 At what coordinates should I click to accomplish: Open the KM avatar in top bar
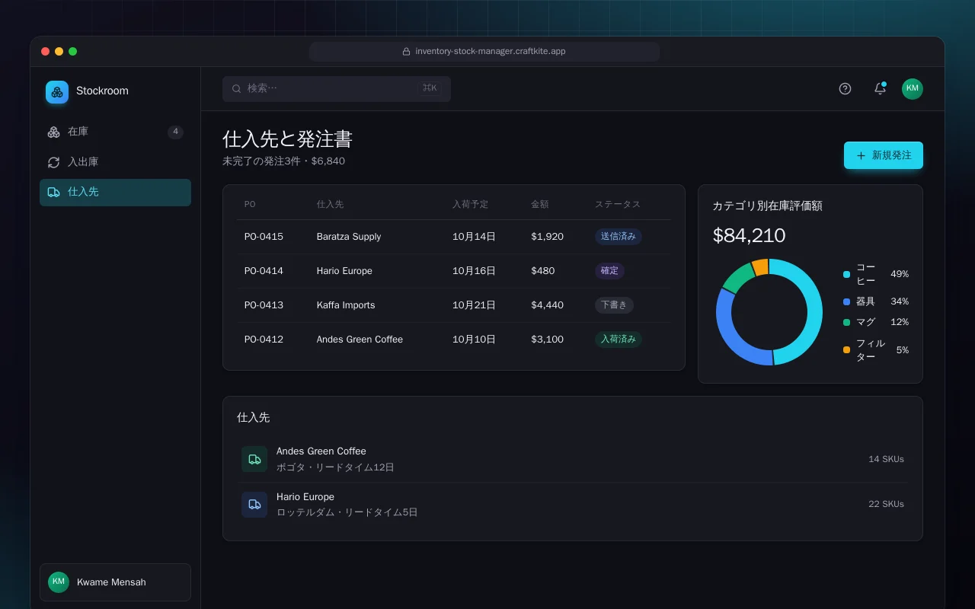coord(913,88)
